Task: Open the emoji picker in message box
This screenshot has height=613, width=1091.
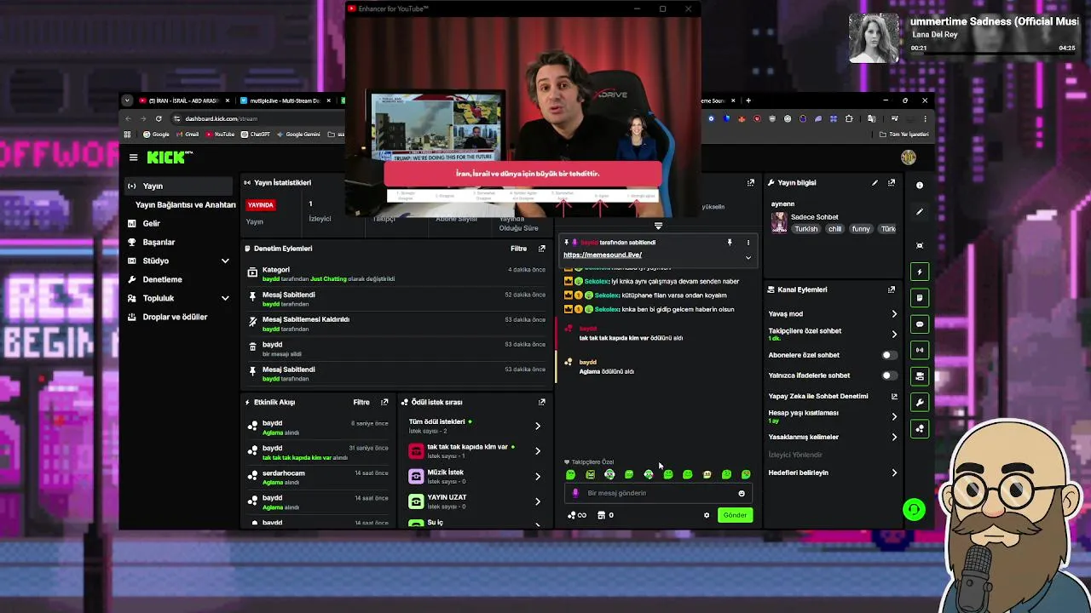Action: [742, 493]
